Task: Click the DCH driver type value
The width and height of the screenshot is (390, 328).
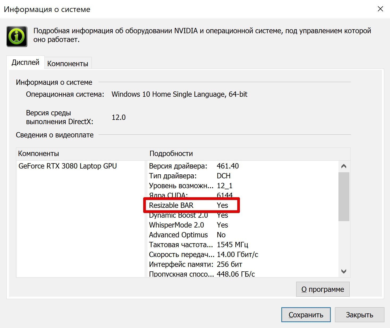Action: (224, 176)
